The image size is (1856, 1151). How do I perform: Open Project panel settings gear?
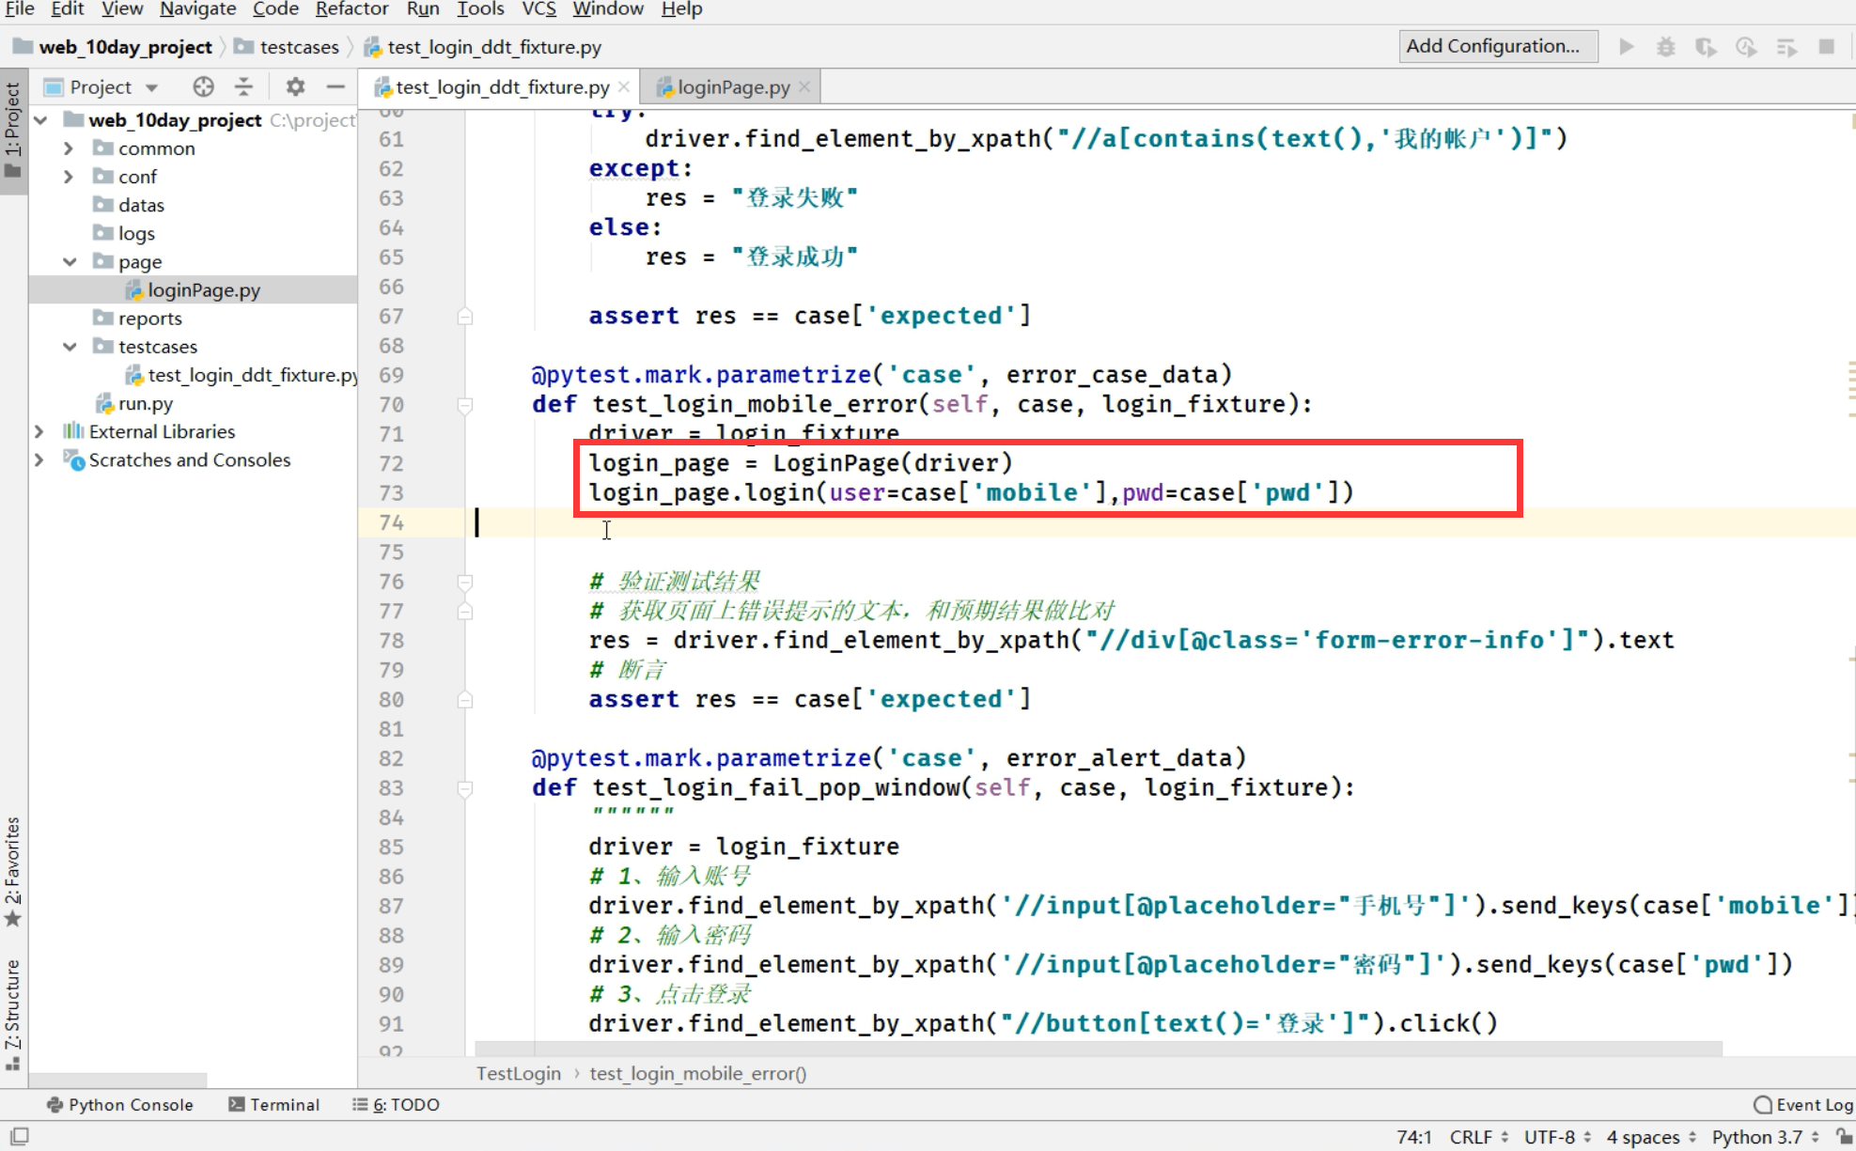tap(295, 86)
